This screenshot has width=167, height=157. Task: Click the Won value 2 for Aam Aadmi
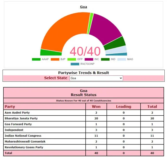(96, 113)
